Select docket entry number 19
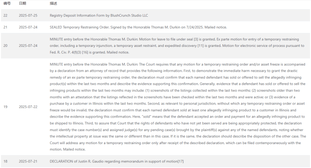This screenshot has height=168, width=311. tap(5, 107)
